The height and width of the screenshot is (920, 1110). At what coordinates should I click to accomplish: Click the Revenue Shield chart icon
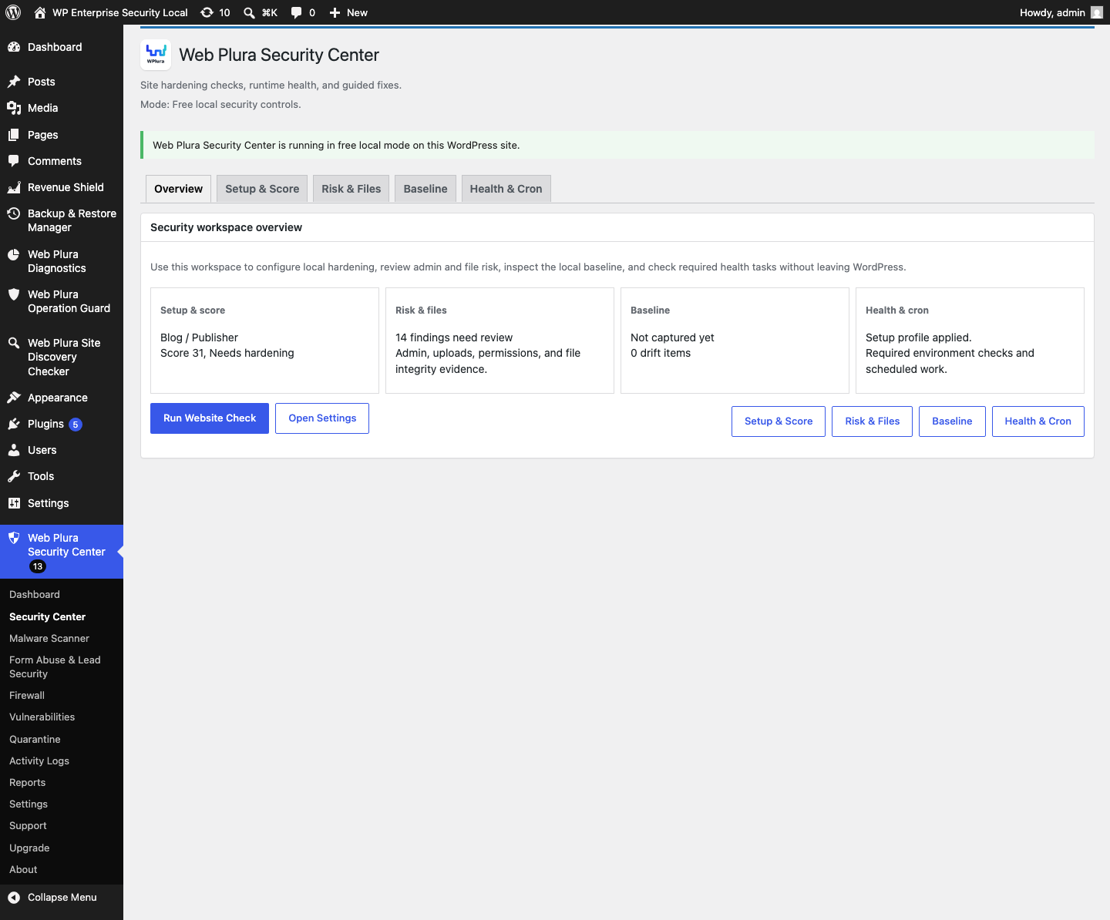(x=14, y=187)
